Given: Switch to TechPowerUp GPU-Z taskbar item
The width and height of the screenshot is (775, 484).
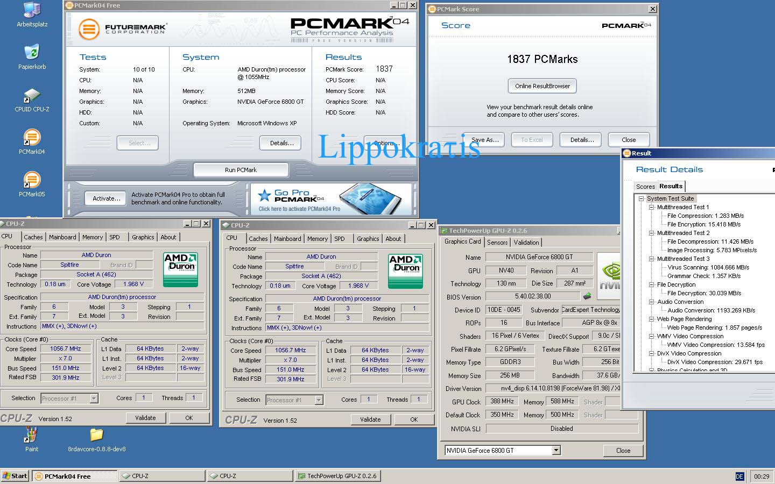Looking at the screenshot, I should click(x=338, y=476).
